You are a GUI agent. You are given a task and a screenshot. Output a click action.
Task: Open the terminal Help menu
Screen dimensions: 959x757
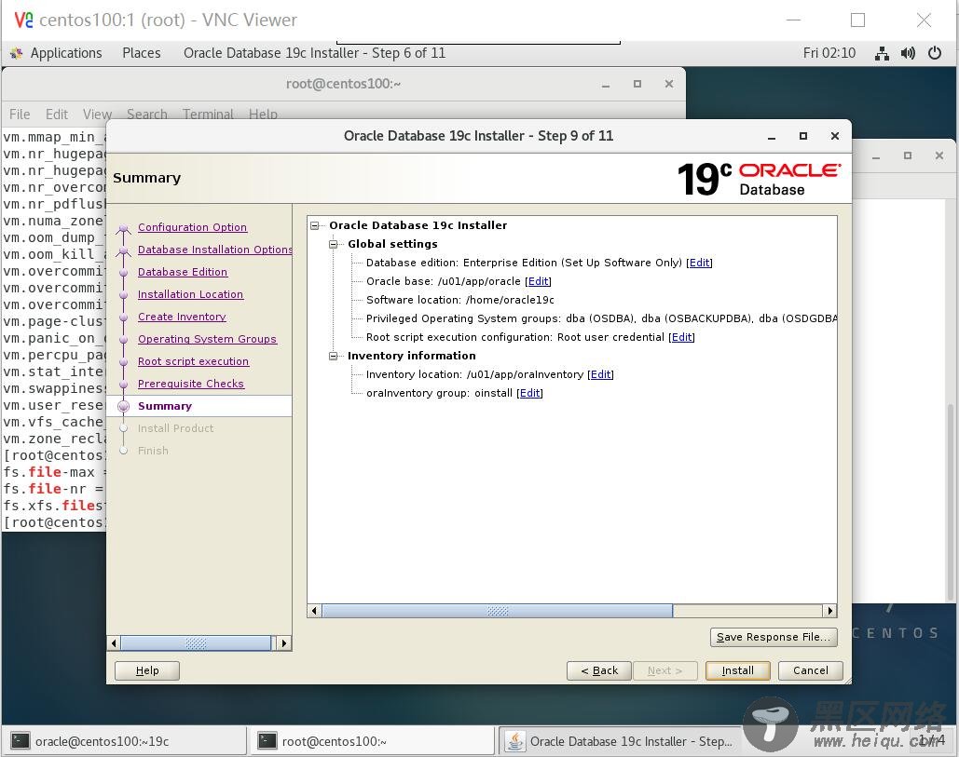pos(263,114)
